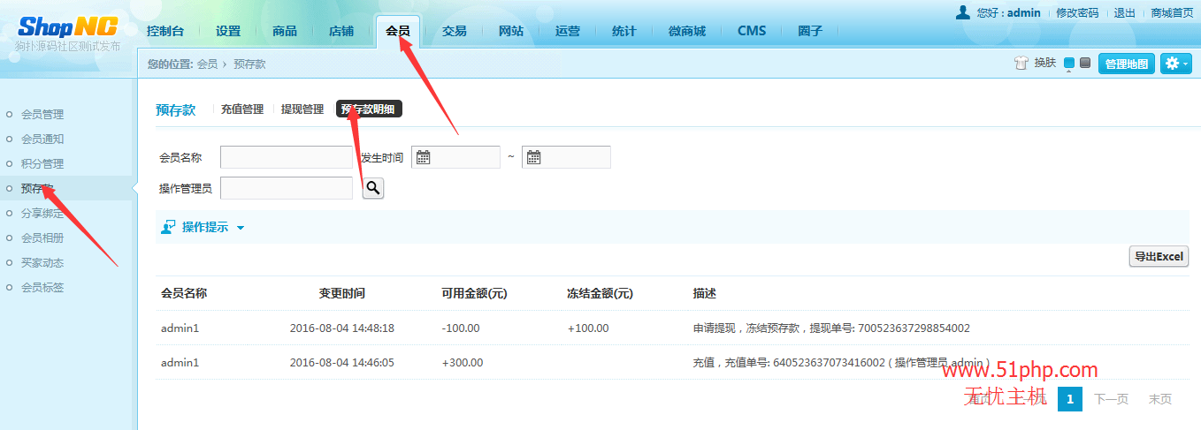The height and width of the screenshot is (430, 1201).
Task: Switch to the 提现管理 tab
Action: click(302, 109)
